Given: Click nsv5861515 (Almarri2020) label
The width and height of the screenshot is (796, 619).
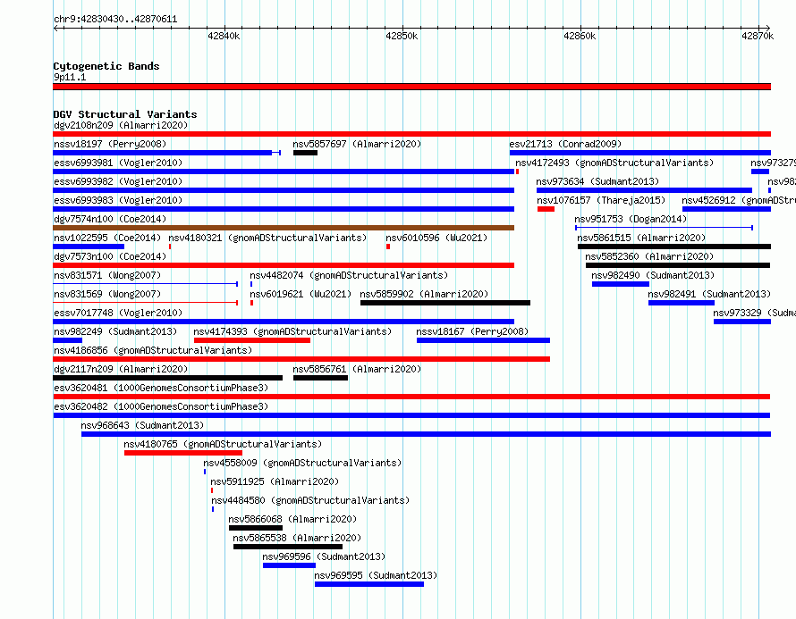Looking at the screenshot, I should [x=641, y=238].
